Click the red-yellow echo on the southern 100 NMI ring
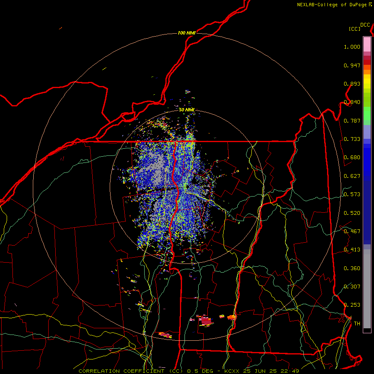The image size is (374, 374). tap(165, 335)
